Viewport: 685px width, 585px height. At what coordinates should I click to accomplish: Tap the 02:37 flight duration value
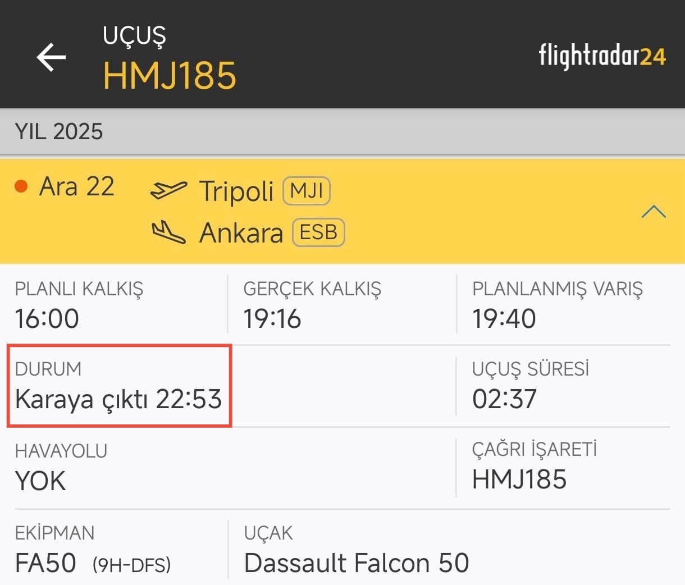click(504, 399)
